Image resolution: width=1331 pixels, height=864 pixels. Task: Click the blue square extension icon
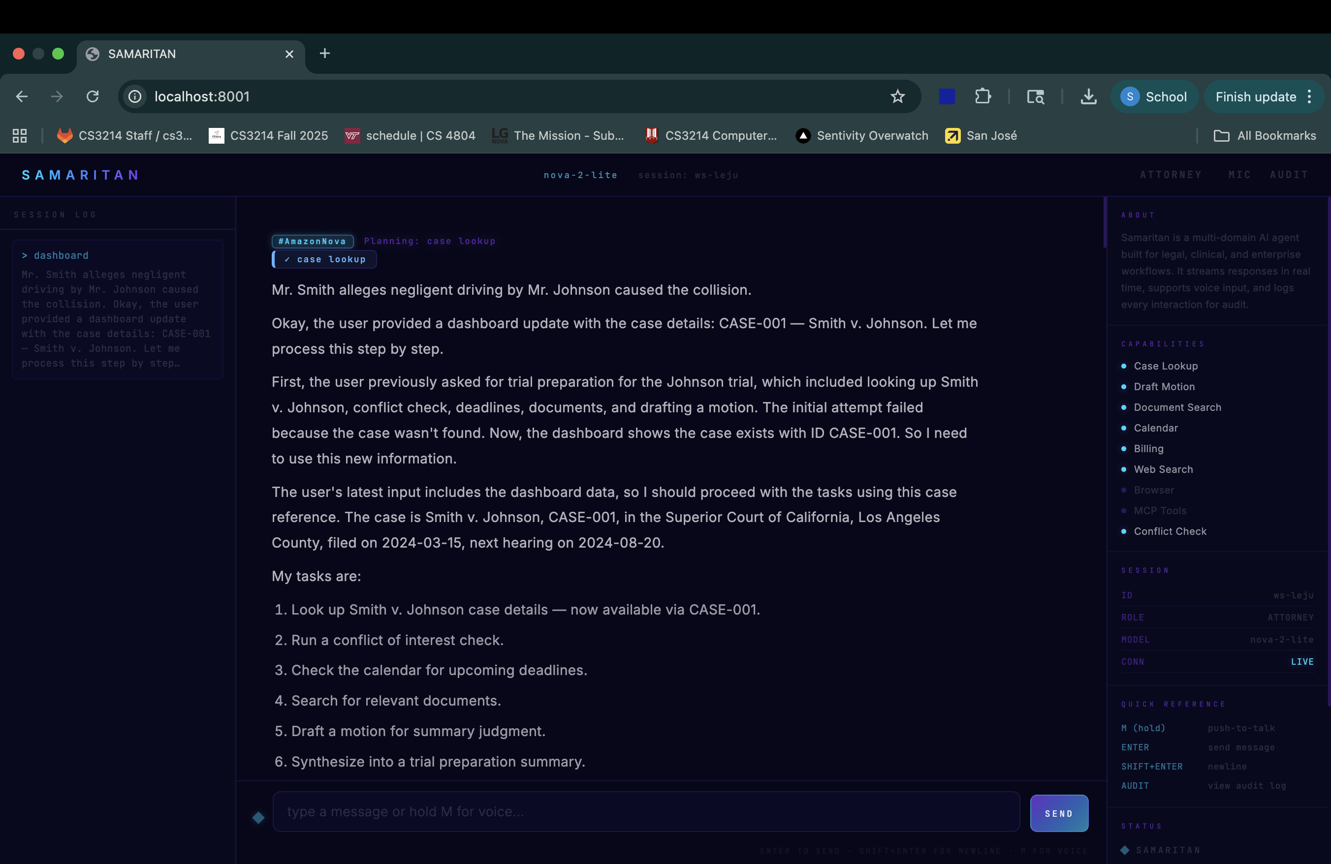[946, 96]
